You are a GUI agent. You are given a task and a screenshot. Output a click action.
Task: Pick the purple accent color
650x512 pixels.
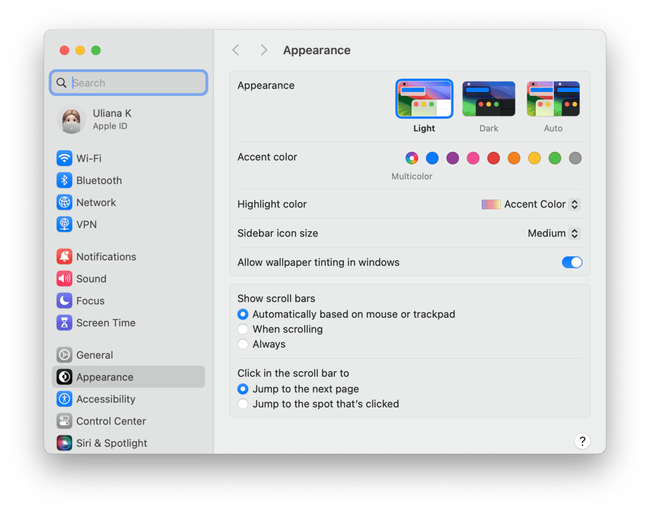(453, 158)
